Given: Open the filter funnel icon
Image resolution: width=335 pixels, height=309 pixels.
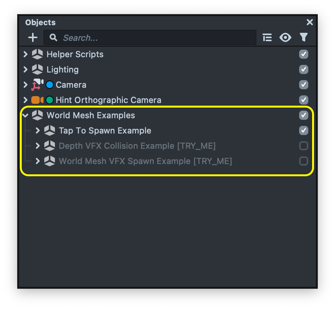Looking at the screenshot, I should [x=303, y=37].
